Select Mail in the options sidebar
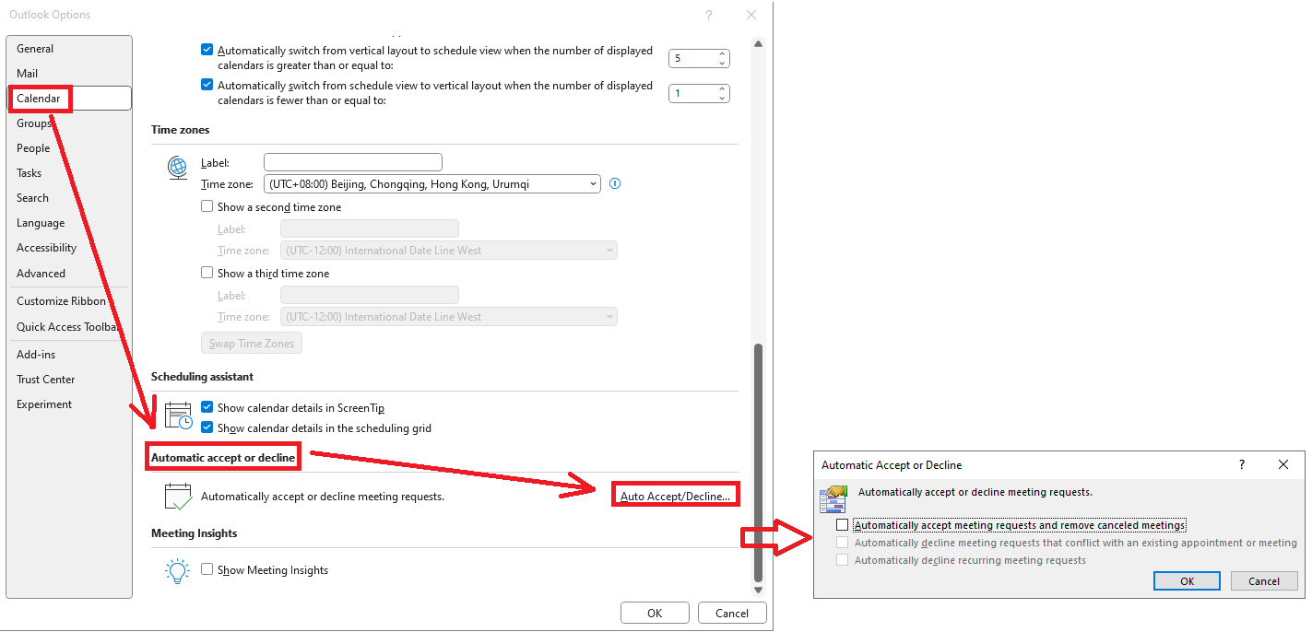Screen dimensions: 1312x632 [69, 74]
